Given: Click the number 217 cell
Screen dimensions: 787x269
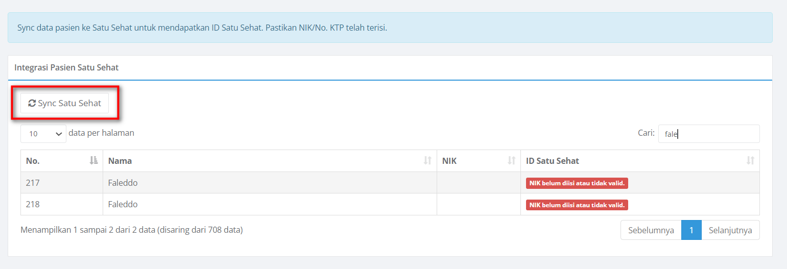Looking at the screenshot, I should [x=62, y=183].
